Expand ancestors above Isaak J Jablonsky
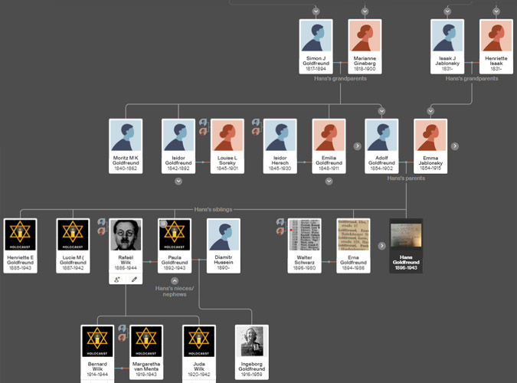Screen dimensions: 517x383 [447, 11]
